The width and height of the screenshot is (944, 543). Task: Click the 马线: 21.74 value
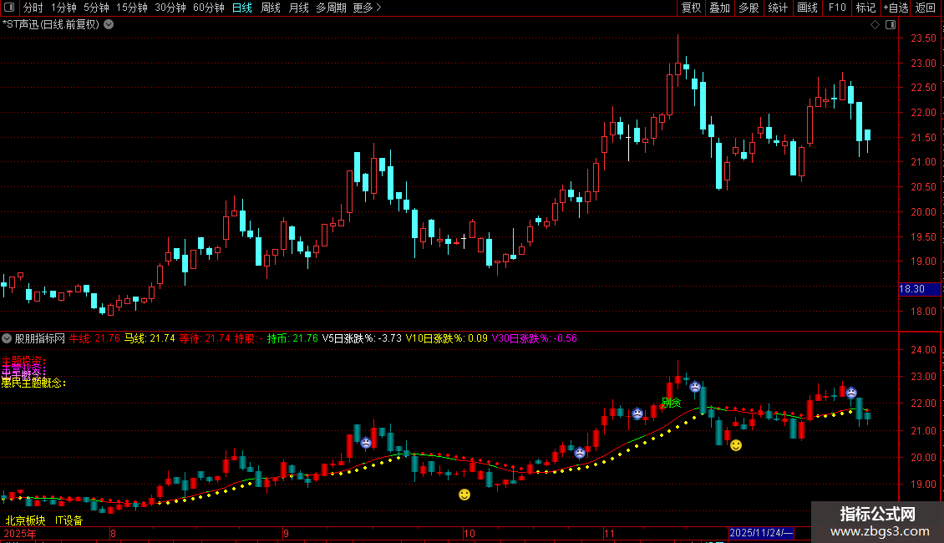point(150,338)
